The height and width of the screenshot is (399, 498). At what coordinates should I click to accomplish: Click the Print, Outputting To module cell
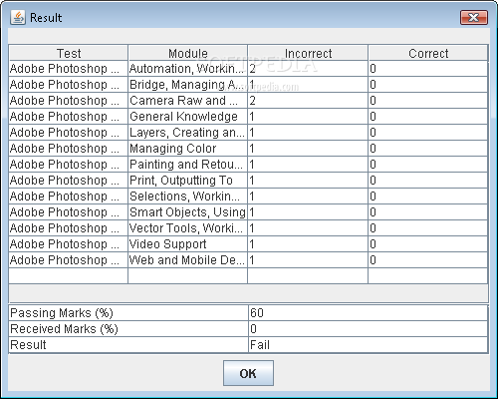click(x=188, y=181)
